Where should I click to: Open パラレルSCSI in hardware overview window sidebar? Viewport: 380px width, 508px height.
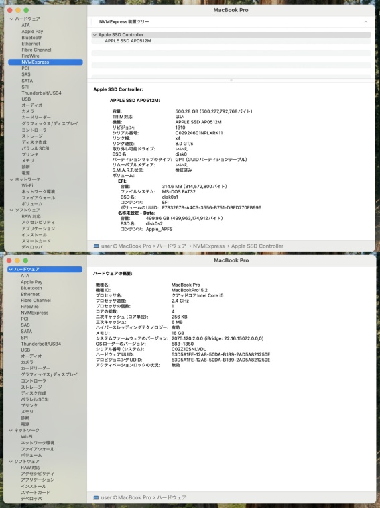coord(35,399)
